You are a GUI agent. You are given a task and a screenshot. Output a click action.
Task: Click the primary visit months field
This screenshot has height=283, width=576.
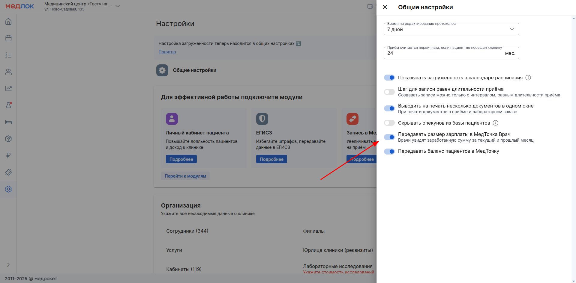click(444, 53)
